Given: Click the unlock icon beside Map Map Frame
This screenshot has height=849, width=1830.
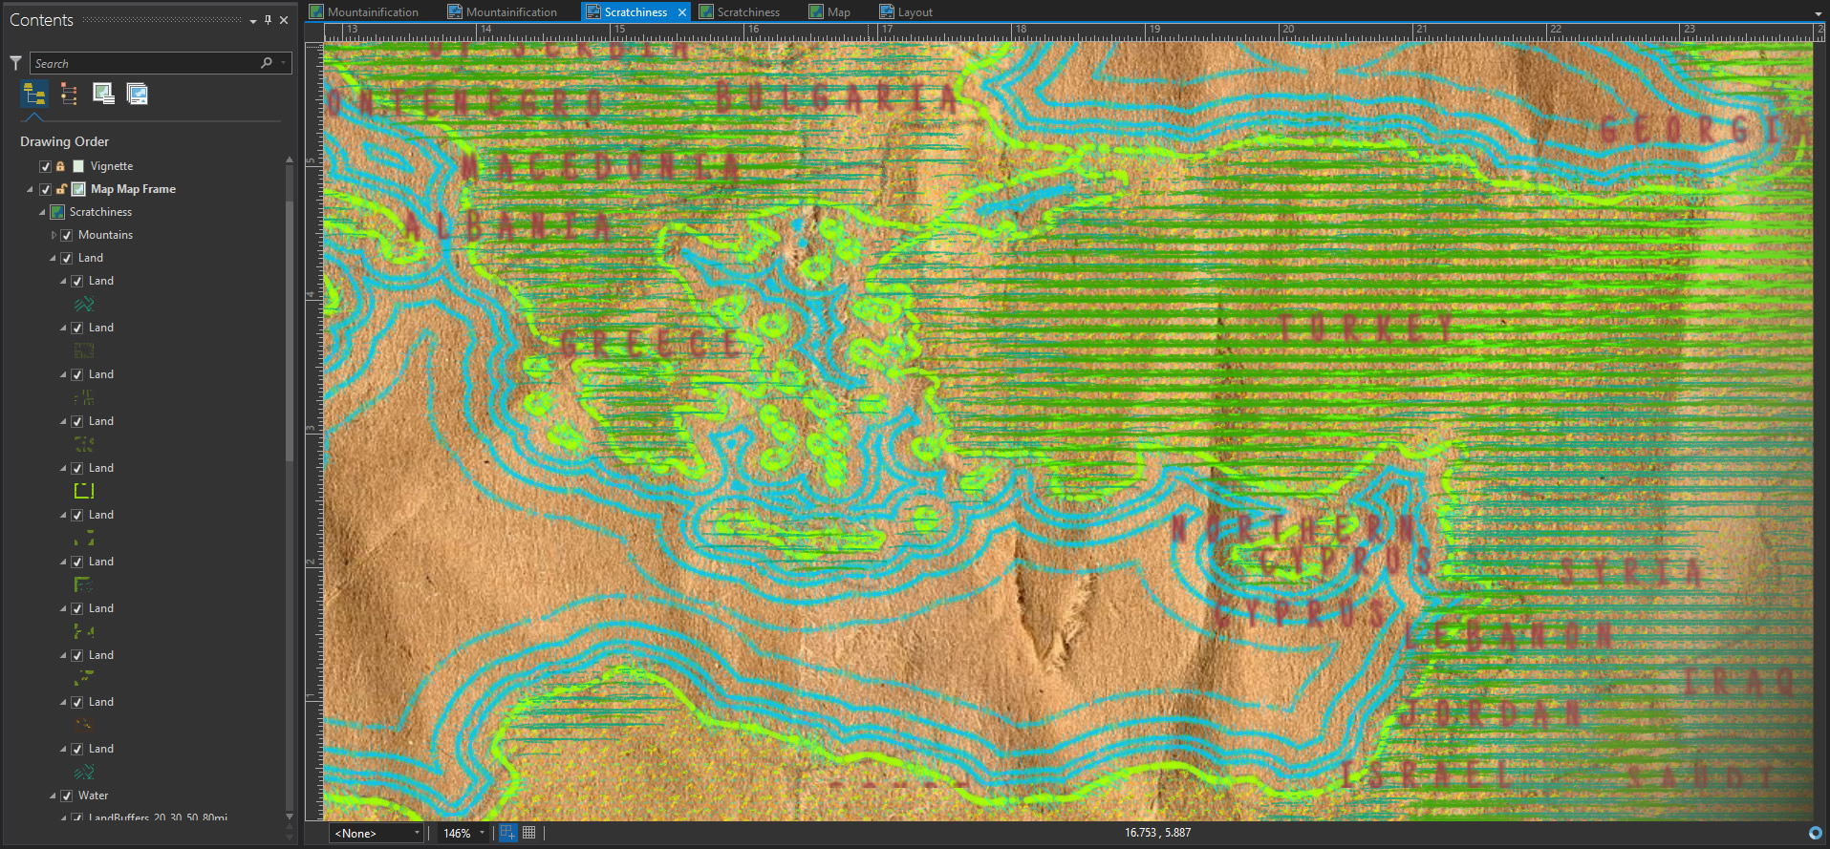Looking at the screenshot, I should tap(61, 189).
